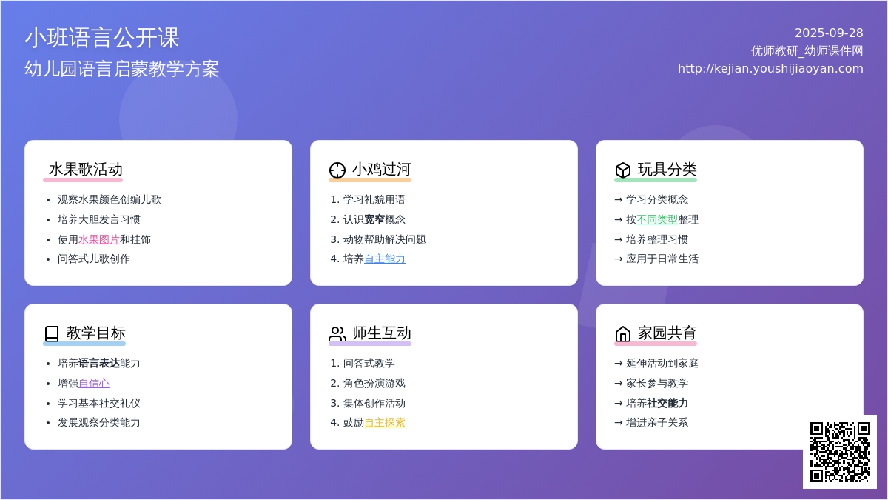The width and height of the screenshot is (888, 500).
Task: Click the book icon beside 教学目标
Action: 52,334
